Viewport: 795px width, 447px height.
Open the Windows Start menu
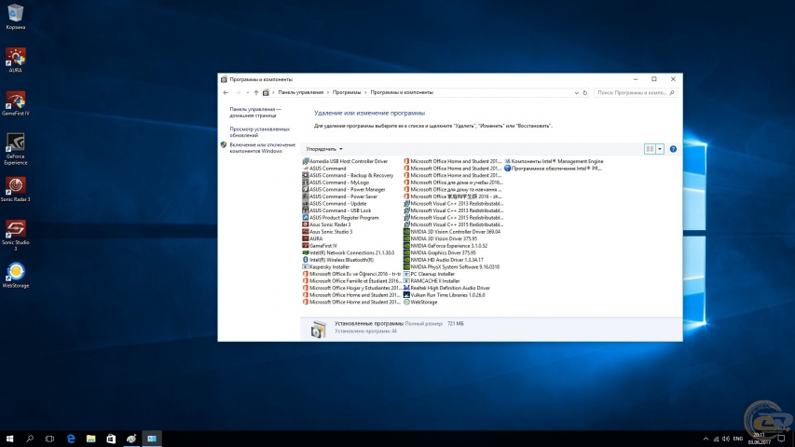9,439
